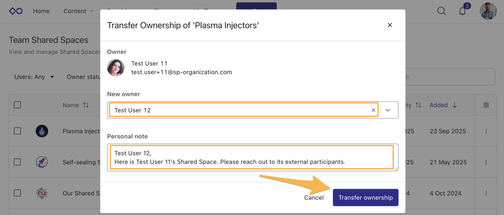Clear the selected new owner (x)
504x215 pixels.
click(x=373, y=110)
